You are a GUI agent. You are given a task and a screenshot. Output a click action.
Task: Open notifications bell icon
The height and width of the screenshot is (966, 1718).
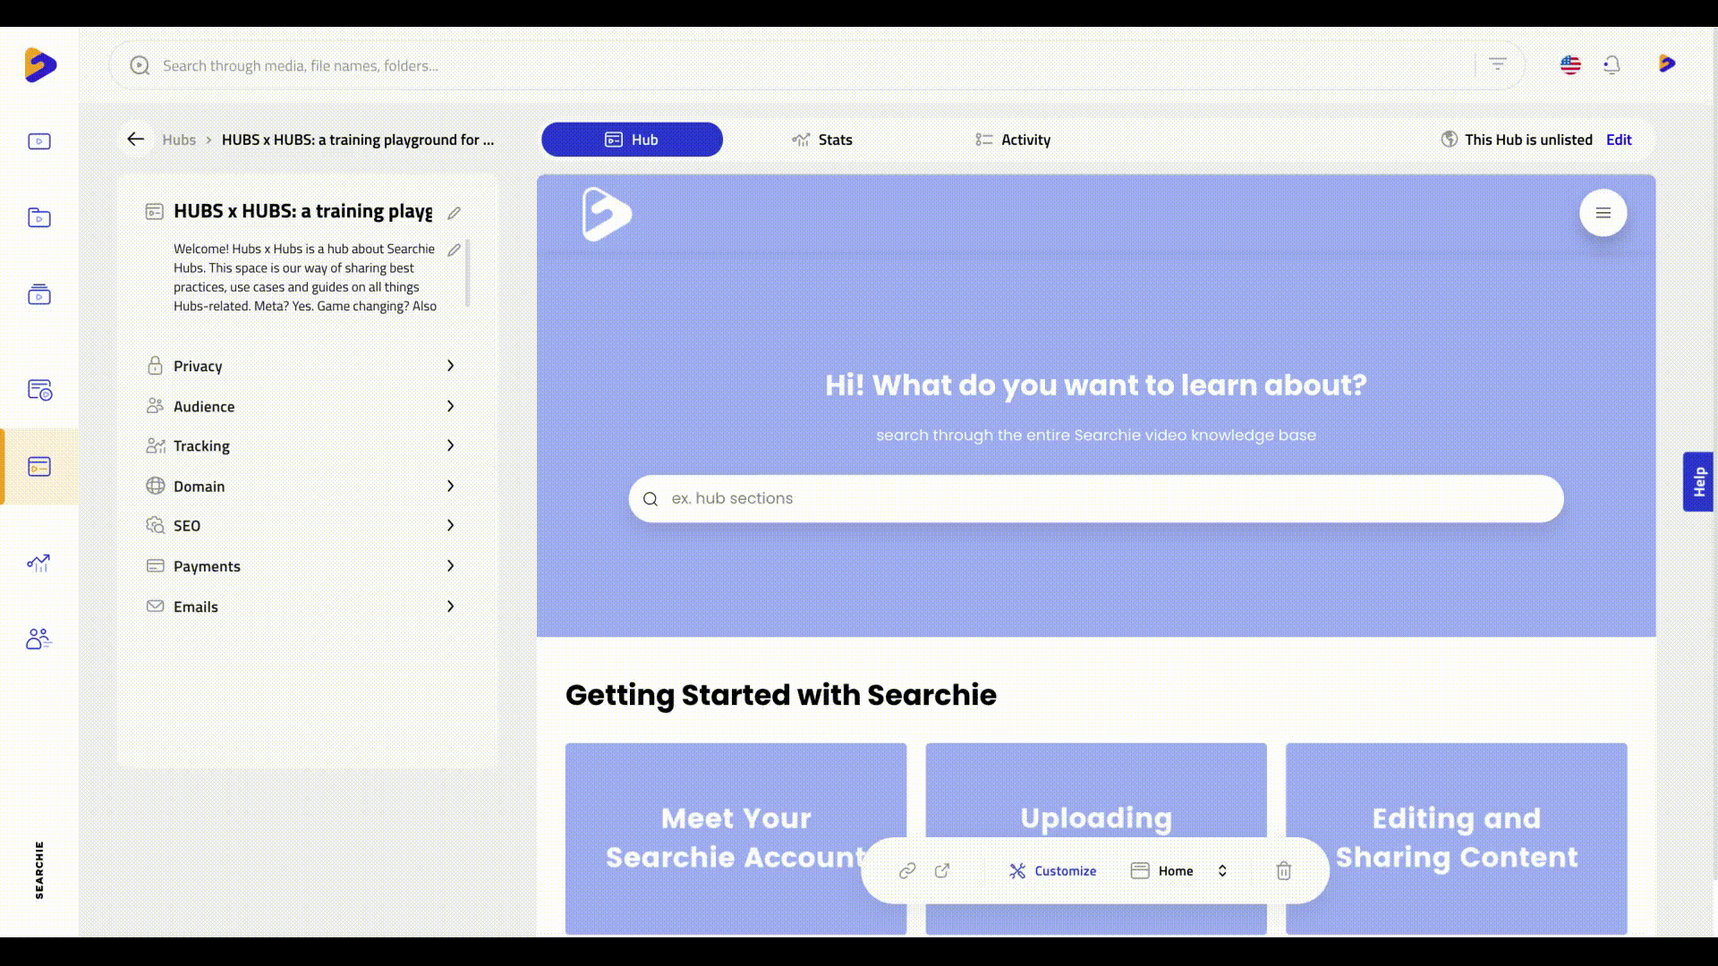(x=1612, y=64)
